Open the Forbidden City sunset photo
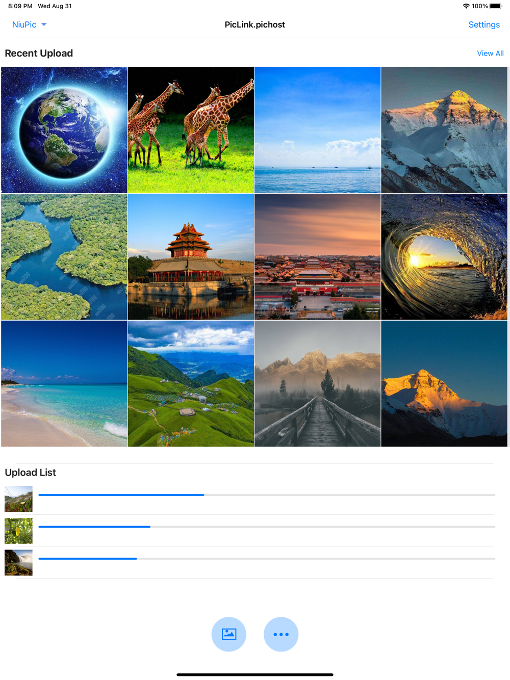Screen dimensions: 510x680 pyautogui.click(x=318, y=257)
